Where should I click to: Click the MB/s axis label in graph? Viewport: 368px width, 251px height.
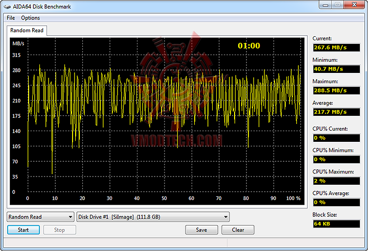[18, 43]
